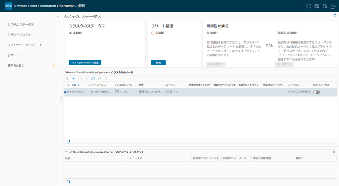The height and width of the screenshot is (186, 339).
Task: Click the X remove-node icon
Action: [86, 79]
